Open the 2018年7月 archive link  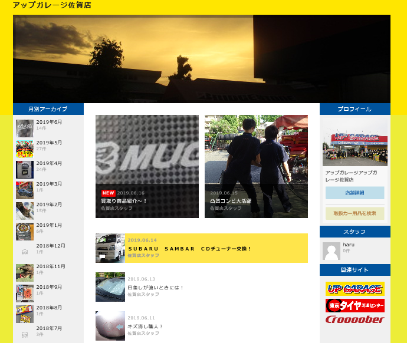49,328
